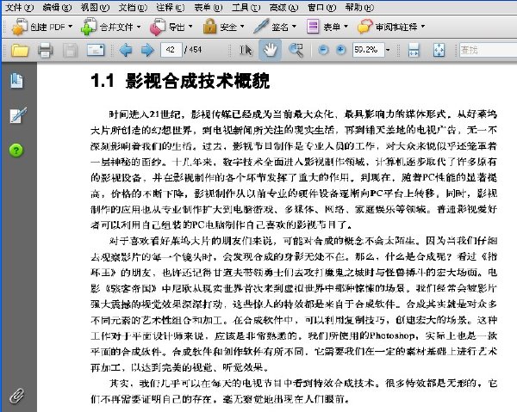Click the 审阅和注释 toolbar button

391,27
